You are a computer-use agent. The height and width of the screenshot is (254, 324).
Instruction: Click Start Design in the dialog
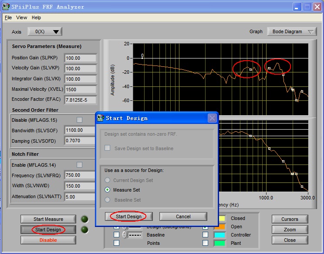[129, 216]
